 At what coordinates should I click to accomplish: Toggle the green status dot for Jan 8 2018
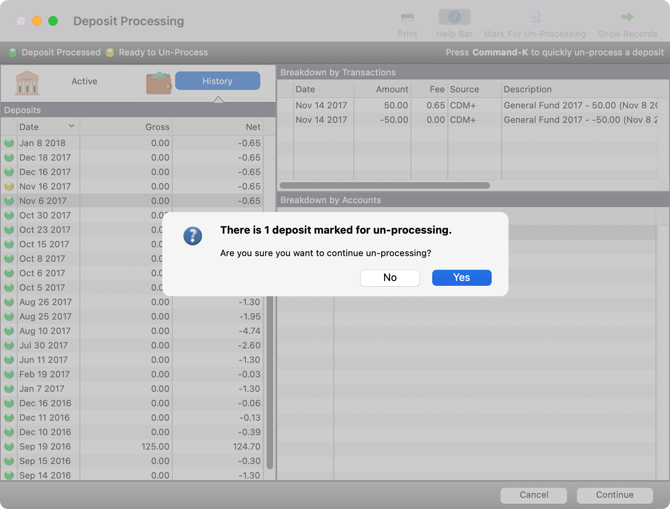[9, 143]
